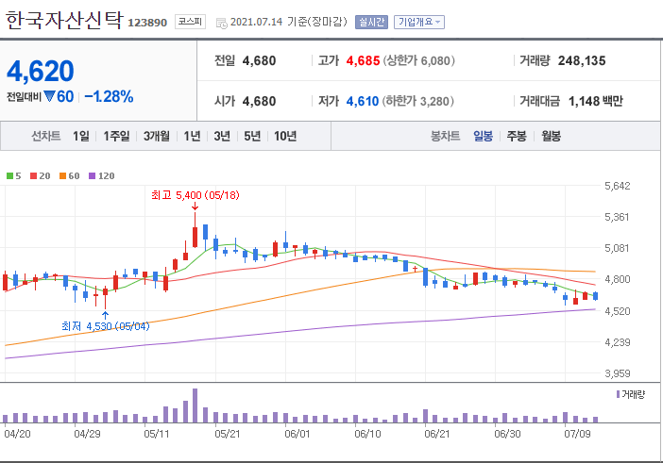Click the 5,642 price axis label
The image size is (663, 463).
(x=618, y=186)
